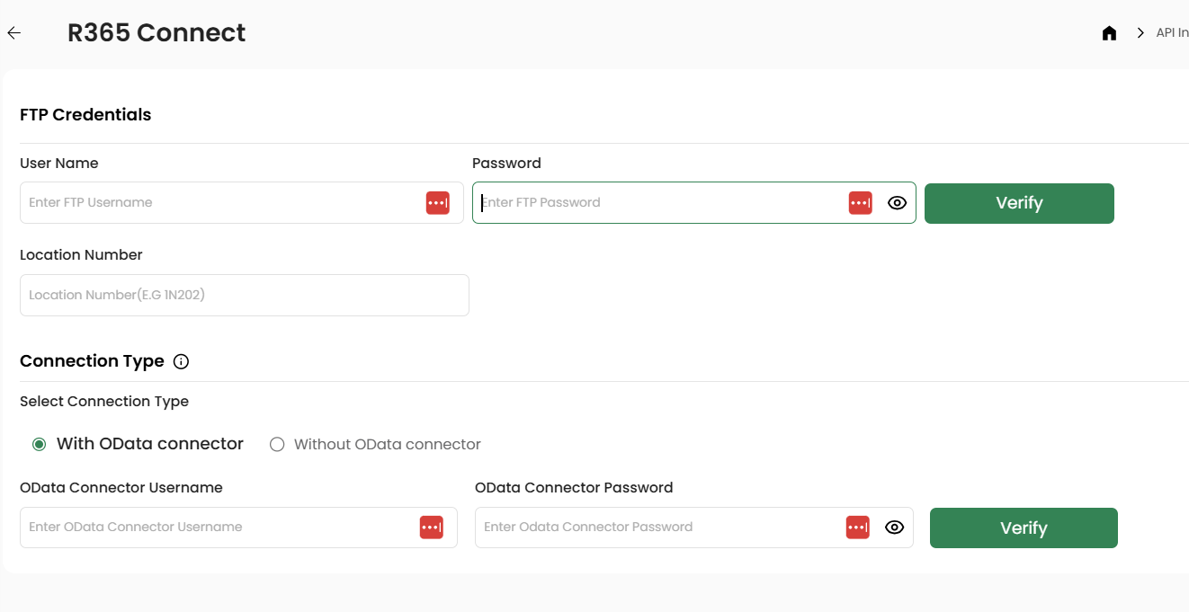This screenshot has height=612, width=1189.
Task: Open the breadcrumb chevron beside home icon
Action: pyautogui.click(x=1140, y=33)
